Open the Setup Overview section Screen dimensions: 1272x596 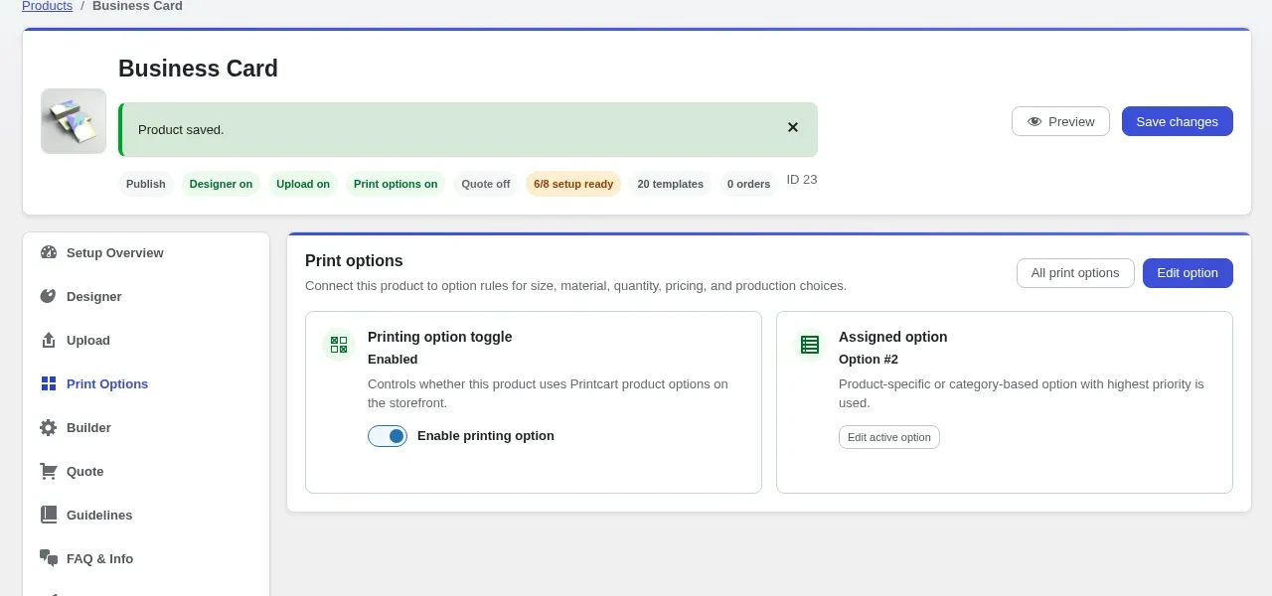pos(146,252)
